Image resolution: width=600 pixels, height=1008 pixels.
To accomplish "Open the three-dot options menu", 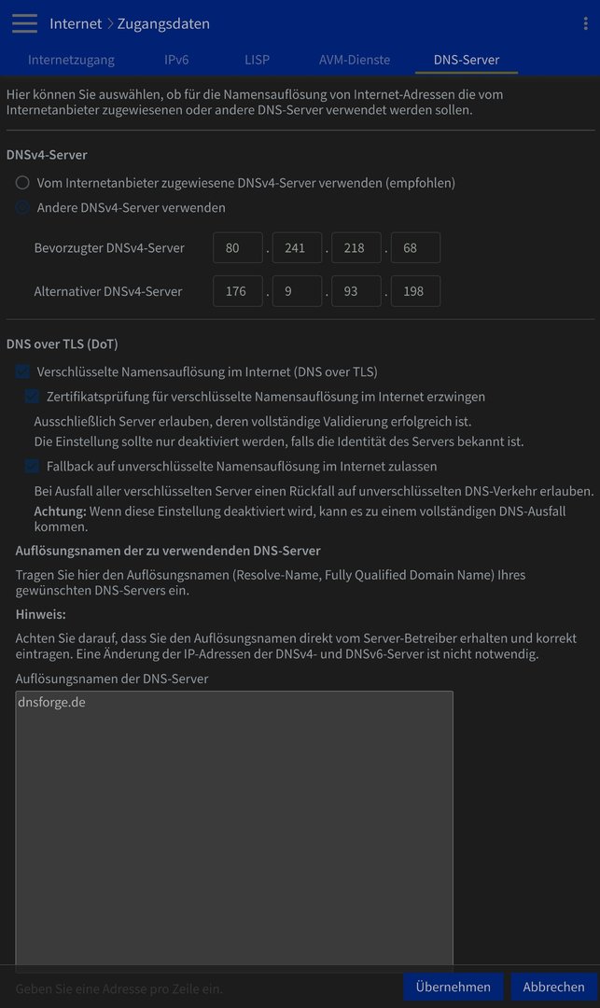I will point(585,23).
